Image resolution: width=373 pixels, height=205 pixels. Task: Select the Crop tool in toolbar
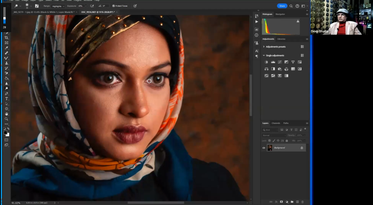[x=6, y=38]
